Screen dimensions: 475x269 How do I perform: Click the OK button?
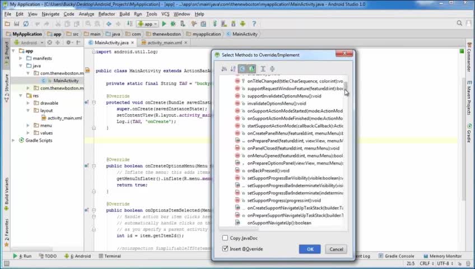(310, 249)
